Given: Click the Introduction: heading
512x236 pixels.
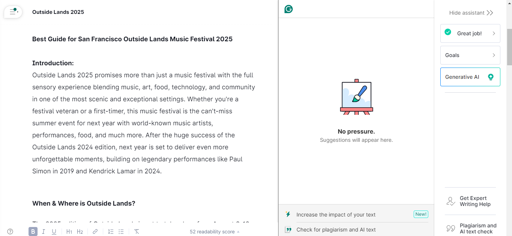Looking at the screenshot, I should tap(53, 63).
